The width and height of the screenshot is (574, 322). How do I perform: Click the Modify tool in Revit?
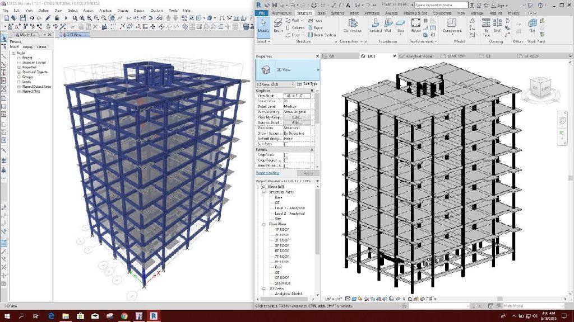pyautogui.click(x=263, y=26)
